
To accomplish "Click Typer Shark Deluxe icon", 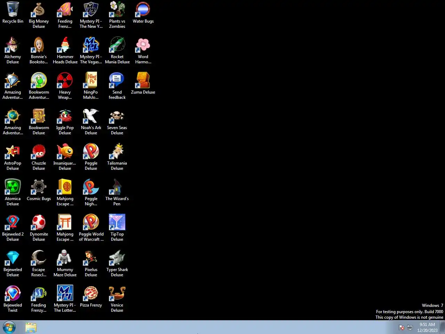I will (117, 258).
